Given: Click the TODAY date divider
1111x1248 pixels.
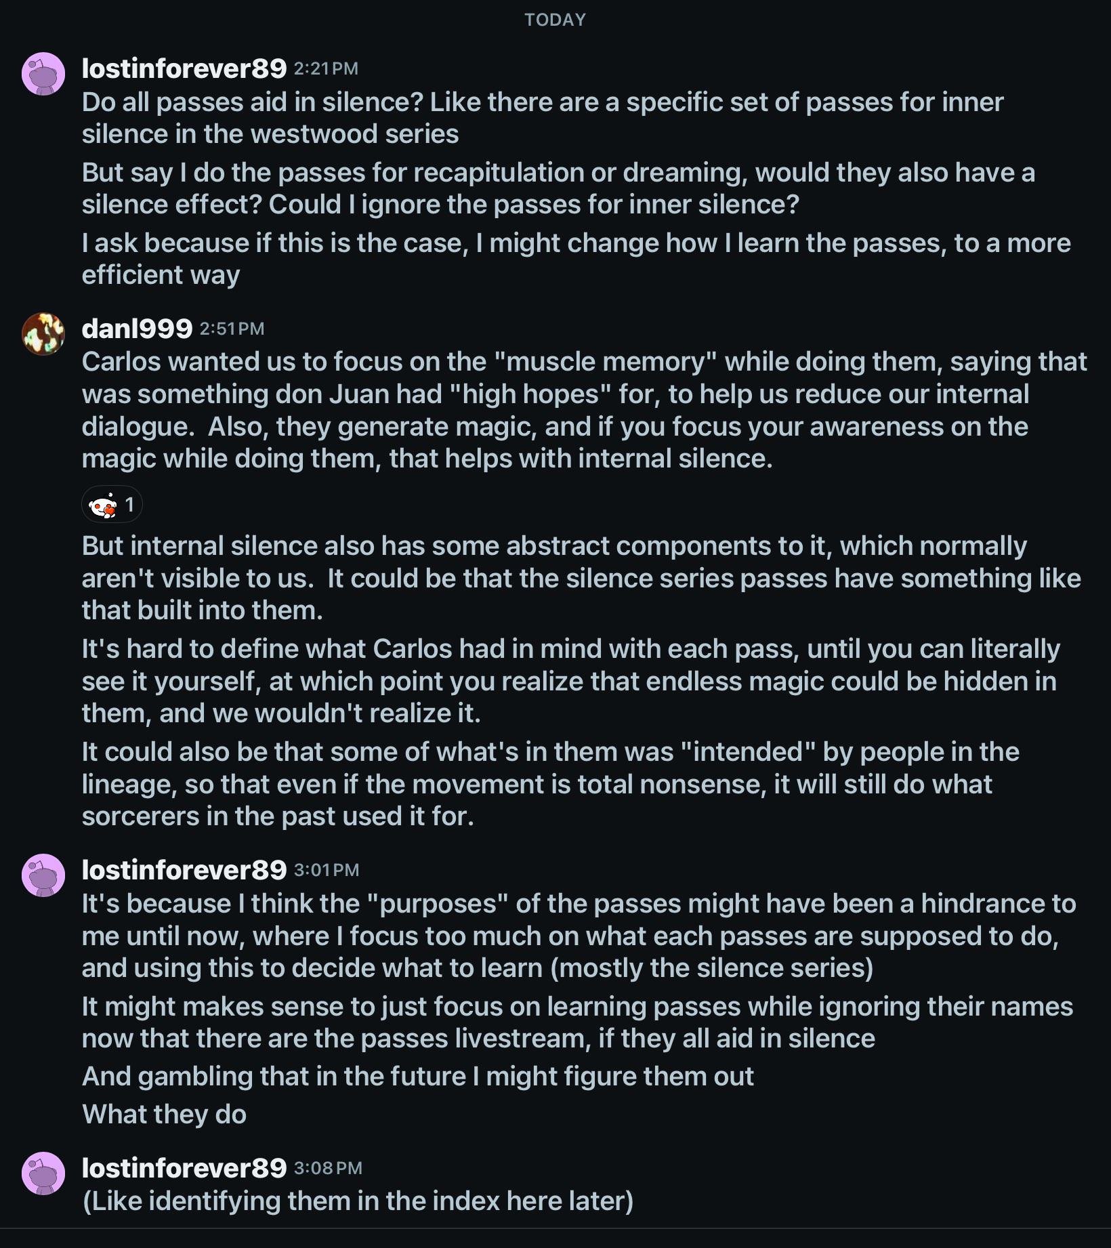Looking at the screenshot, I should tap(555, 20).
